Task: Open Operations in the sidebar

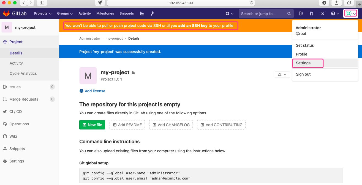Action: [29, 124]
